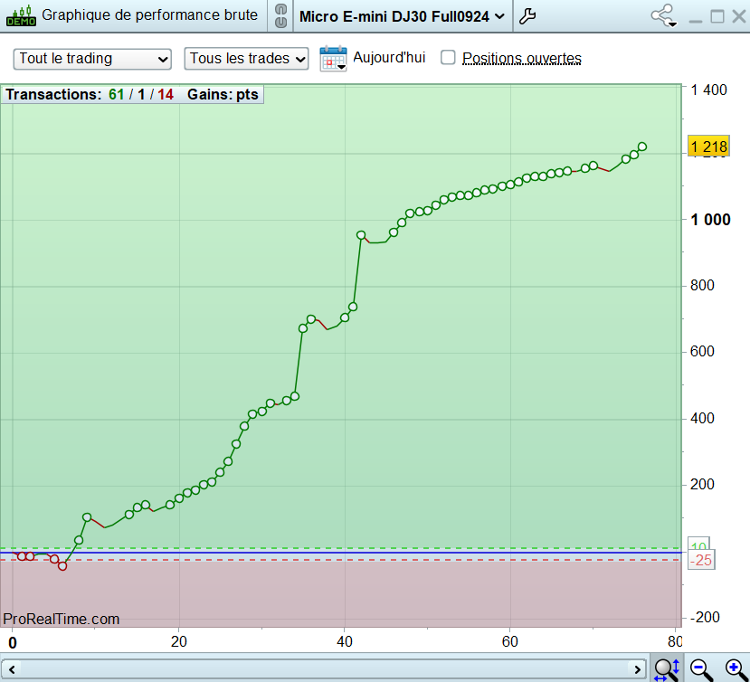Open the Tout le trading dropdown
Image resolution: width=750 pixels, height=682 pixels.
tap(92, 60)
